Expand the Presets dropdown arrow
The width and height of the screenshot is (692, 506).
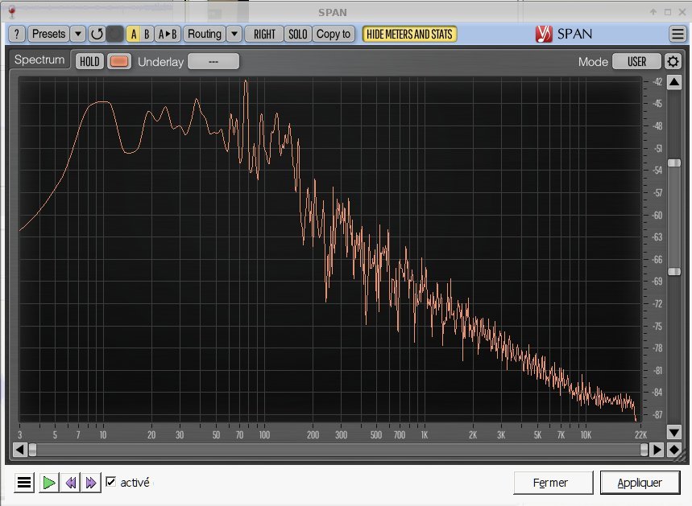pos(78,34)
